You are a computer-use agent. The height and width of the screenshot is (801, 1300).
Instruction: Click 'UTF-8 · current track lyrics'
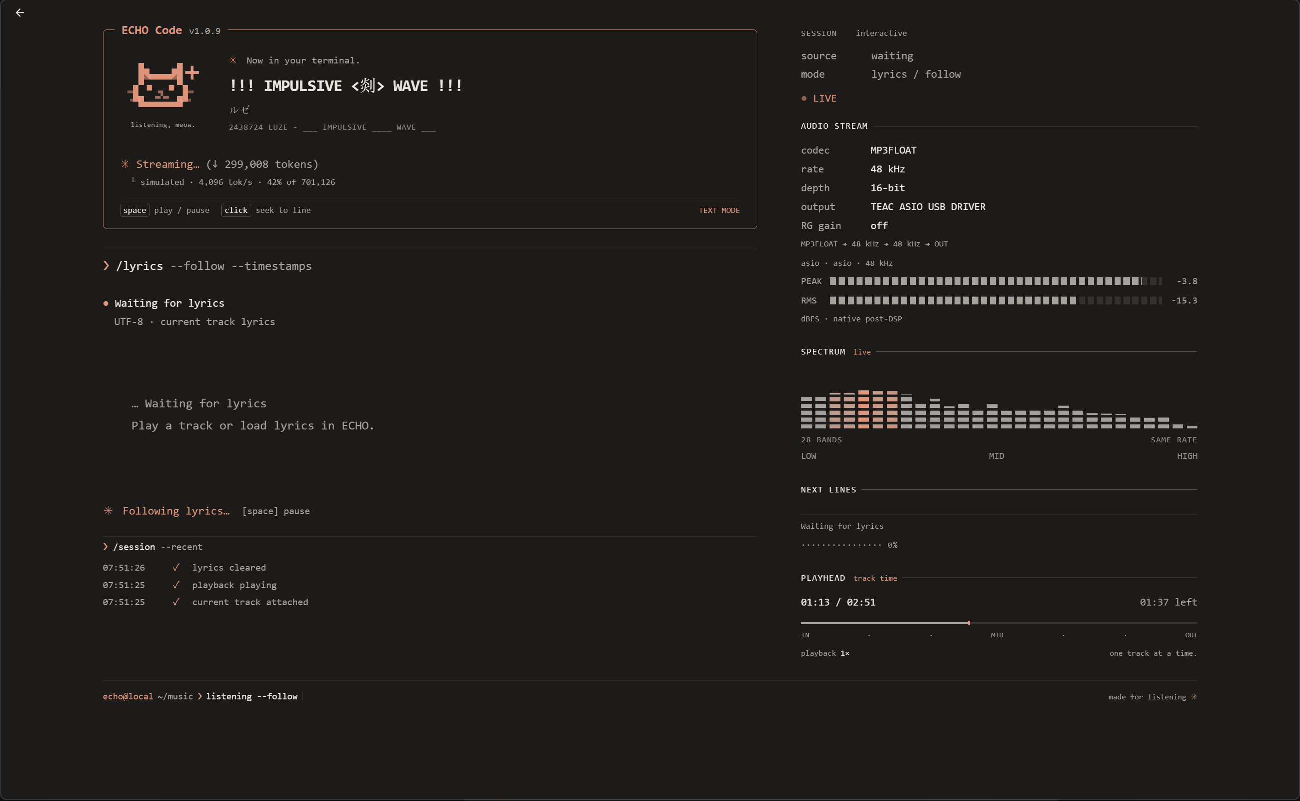[195, 321]
